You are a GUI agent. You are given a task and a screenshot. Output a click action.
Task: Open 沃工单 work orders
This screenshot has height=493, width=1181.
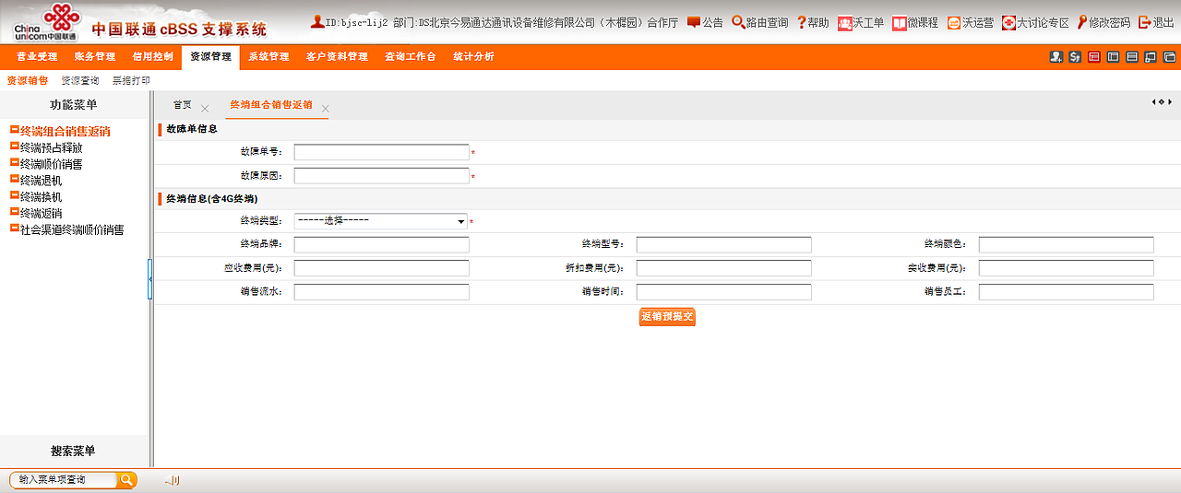pyautogui.click(x=861, y=22)
